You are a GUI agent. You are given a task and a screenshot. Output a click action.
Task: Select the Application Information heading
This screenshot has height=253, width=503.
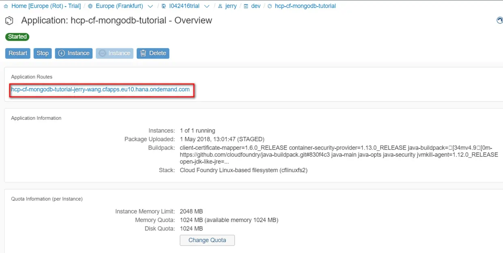(x=36, y=118)
